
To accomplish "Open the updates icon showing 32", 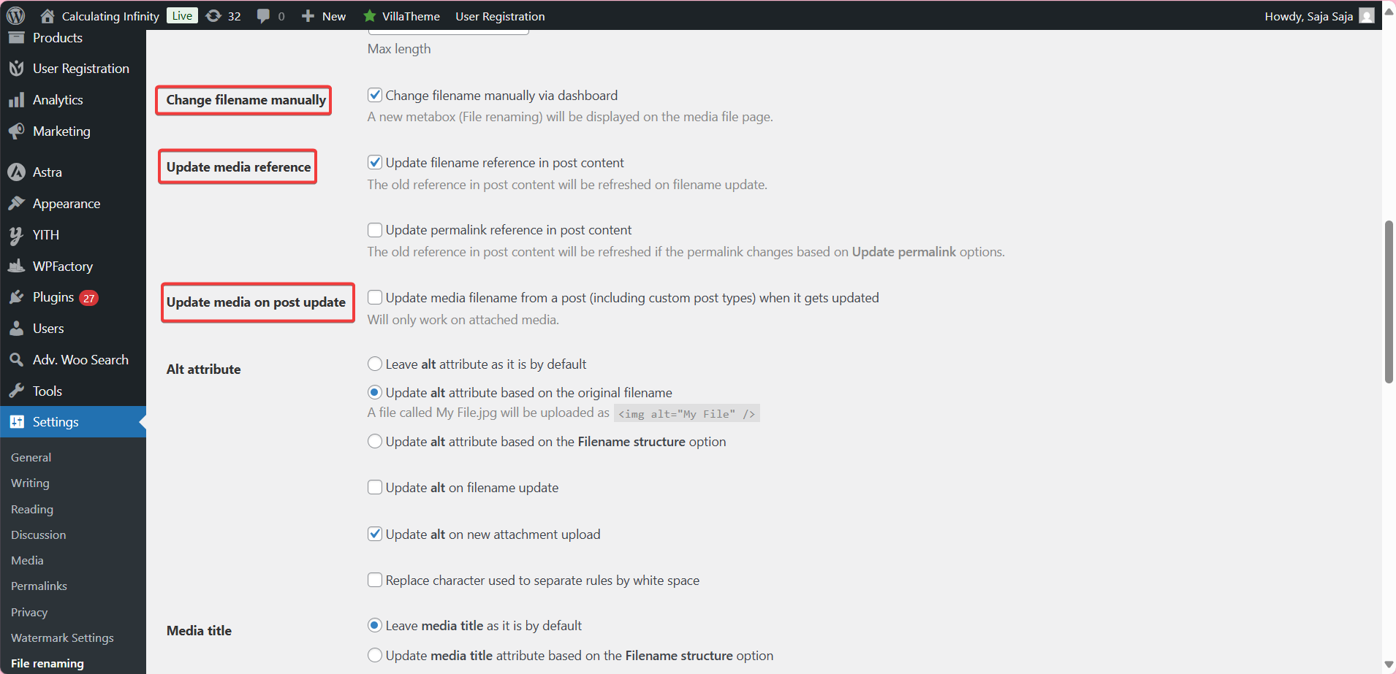I will click(213, 16).
